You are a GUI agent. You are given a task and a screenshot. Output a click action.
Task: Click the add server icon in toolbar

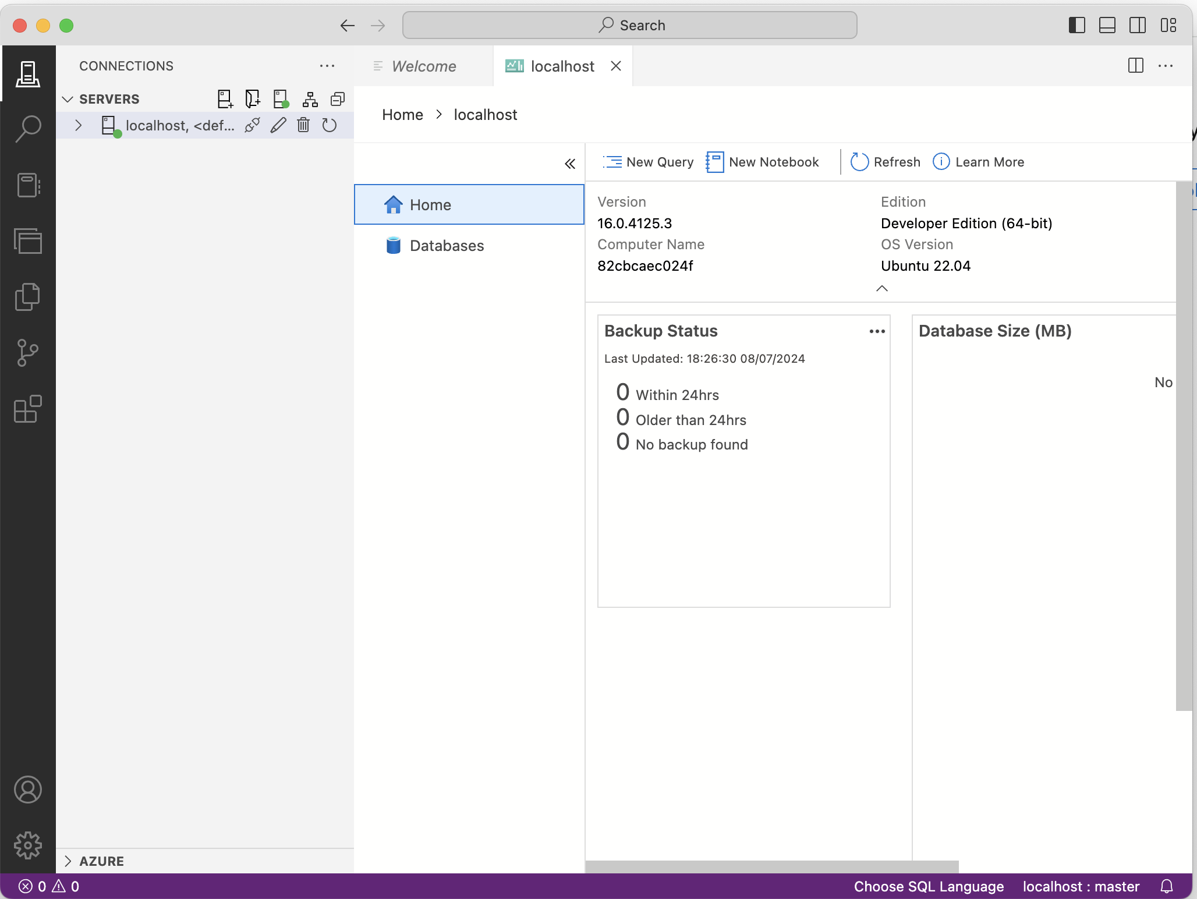(x=224, y=99)
